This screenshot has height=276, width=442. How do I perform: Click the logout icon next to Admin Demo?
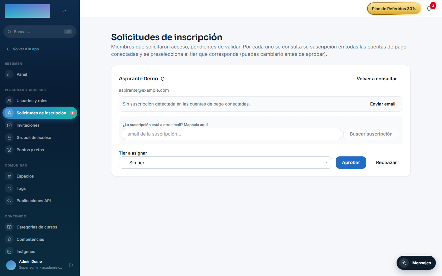(x=71, y=265)
